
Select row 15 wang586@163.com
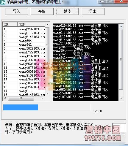[24, 83]
